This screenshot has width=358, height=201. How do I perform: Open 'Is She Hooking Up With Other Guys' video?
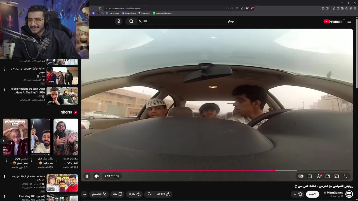pyautogui.click(x=28, y=90)
